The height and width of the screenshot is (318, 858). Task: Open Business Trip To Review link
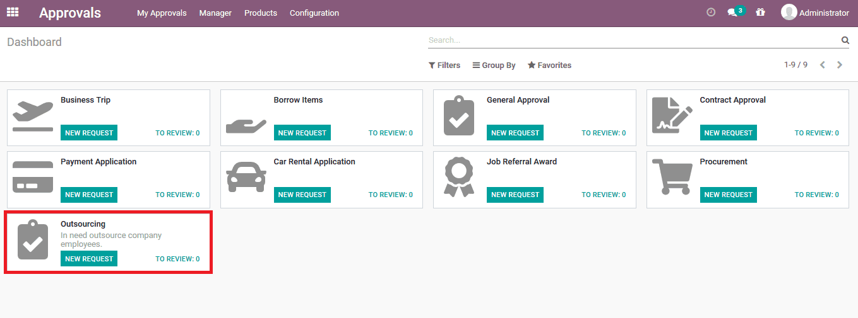click(177, 133)
